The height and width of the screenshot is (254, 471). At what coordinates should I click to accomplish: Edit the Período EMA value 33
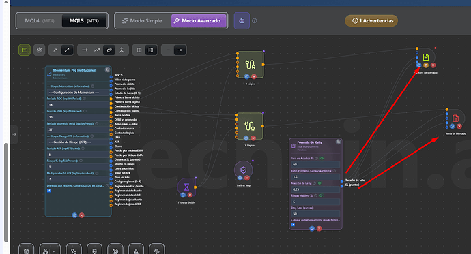coord(78,117)
